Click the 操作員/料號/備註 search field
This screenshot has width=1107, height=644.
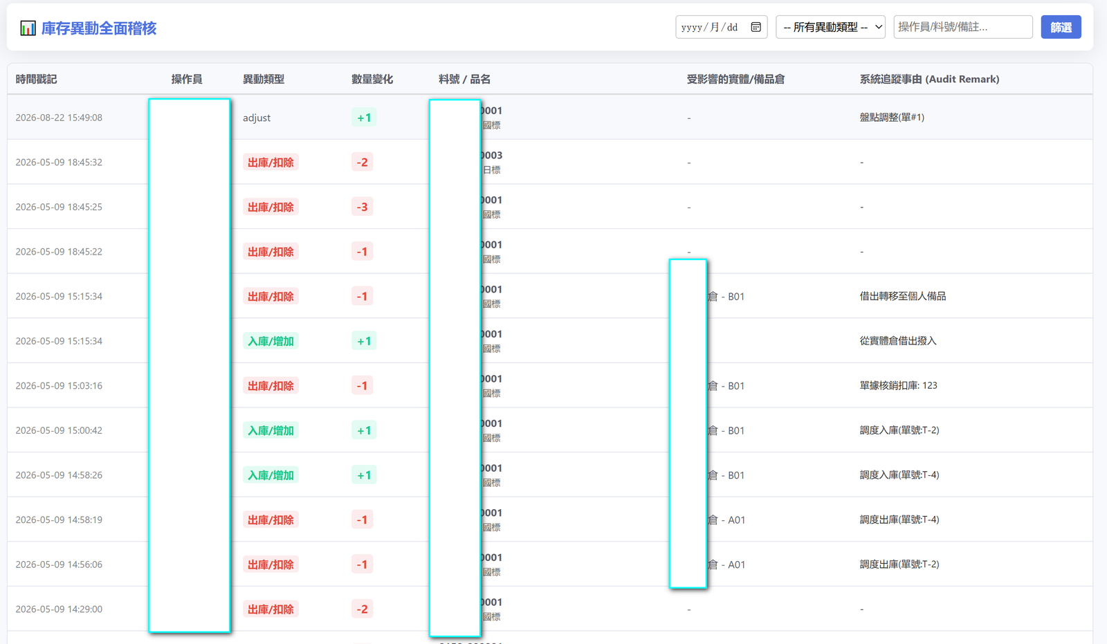click(963, 27)
